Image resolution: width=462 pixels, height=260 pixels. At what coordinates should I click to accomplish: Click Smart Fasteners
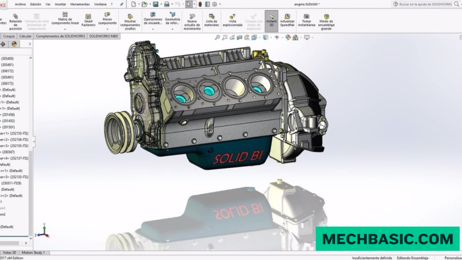point(88,20)
